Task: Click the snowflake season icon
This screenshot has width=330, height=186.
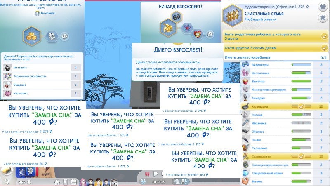Action: click(x=143, y=181)
